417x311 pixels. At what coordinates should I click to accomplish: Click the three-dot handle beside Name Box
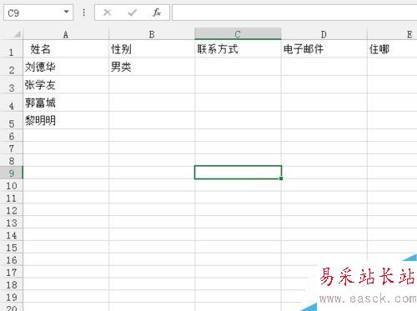(84, 13)
